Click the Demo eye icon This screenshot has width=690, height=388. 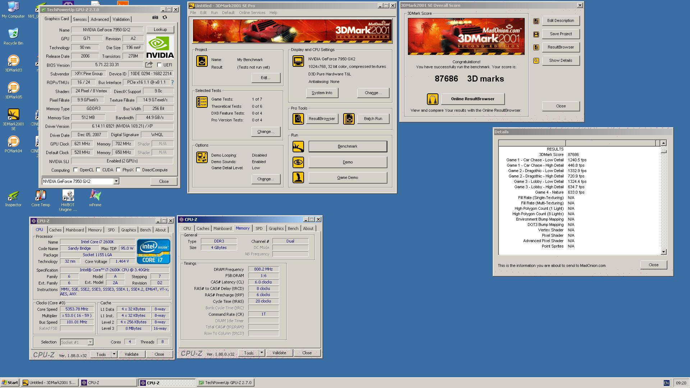tap(298, 162)
